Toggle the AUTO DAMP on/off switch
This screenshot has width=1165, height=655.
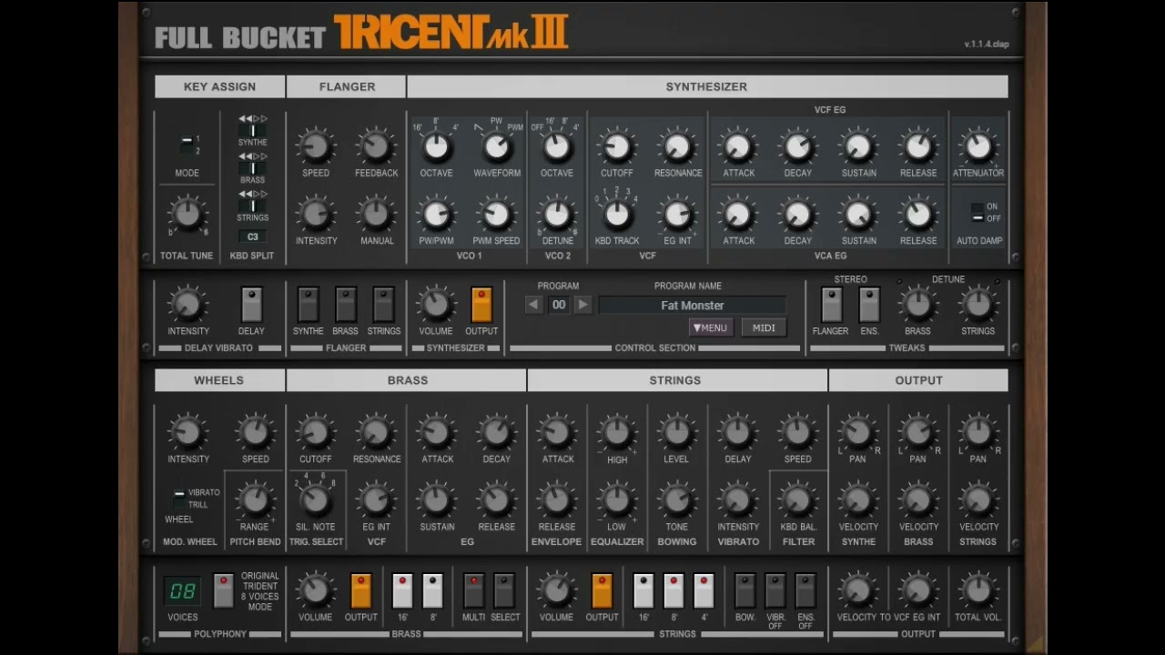(x=977, y=213)
